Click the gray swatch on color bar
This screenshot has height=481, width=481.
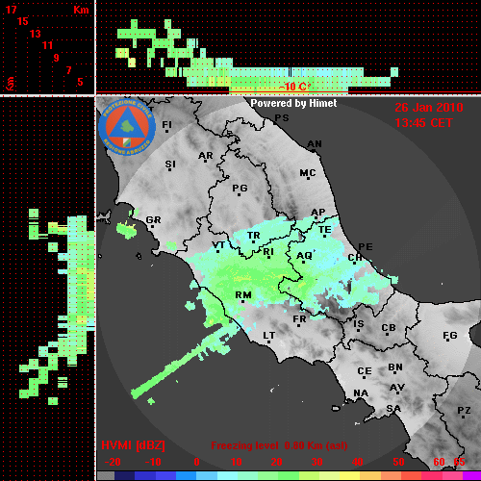point(106,475)
